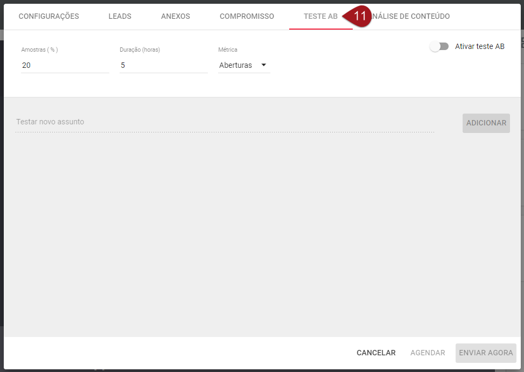Click the Testar novo assunto input
This screenshot has width=524, height=372.
pos(225,122)
